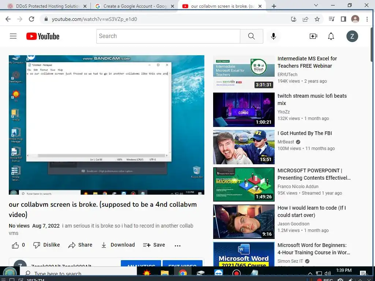Image resolution: width=375 pixels, height=281 pixels.
Task: Click the Analytics button
Action: (x=141, y=263)
